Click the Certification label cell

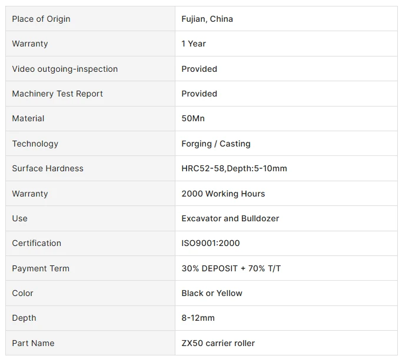(x=90, y=243)
